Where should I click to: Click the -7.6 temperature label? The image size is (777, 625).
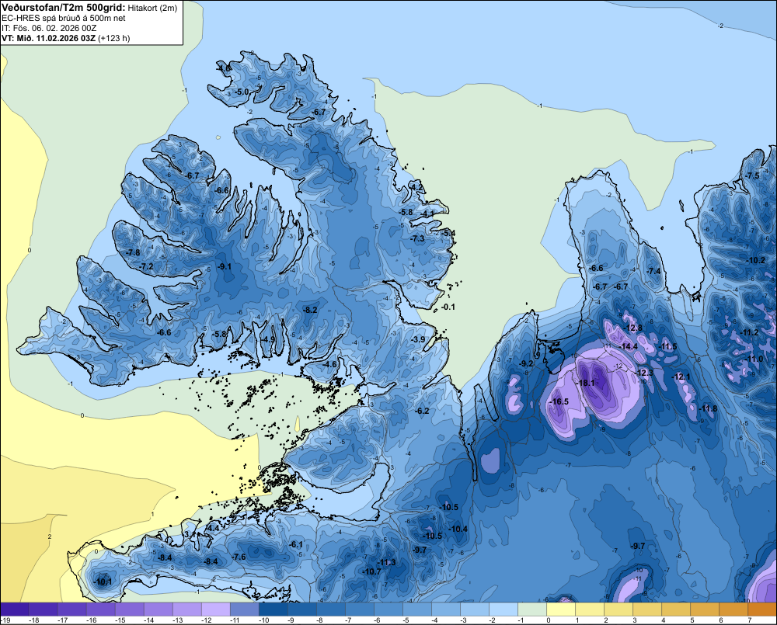239,557
